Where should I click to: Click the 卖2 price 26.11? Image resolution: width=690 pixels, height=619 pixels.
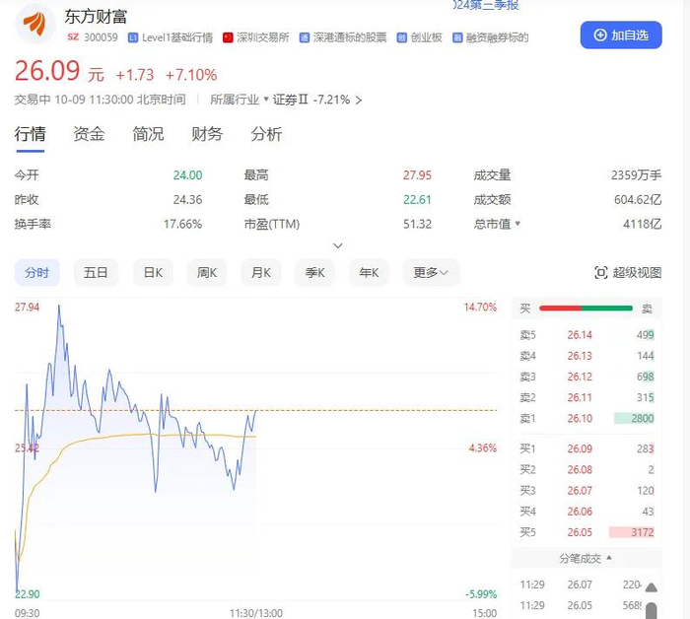tap(580, 397)
